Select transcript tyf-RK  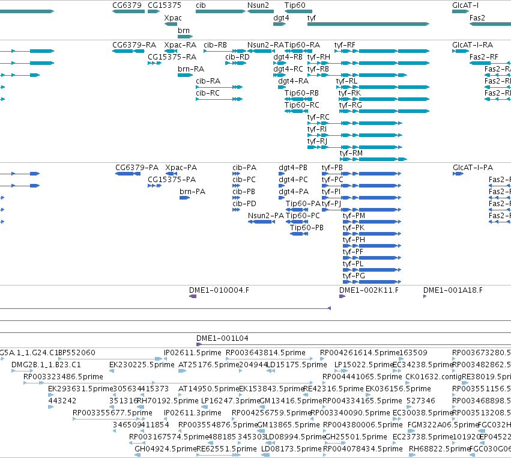coord(384,99)
